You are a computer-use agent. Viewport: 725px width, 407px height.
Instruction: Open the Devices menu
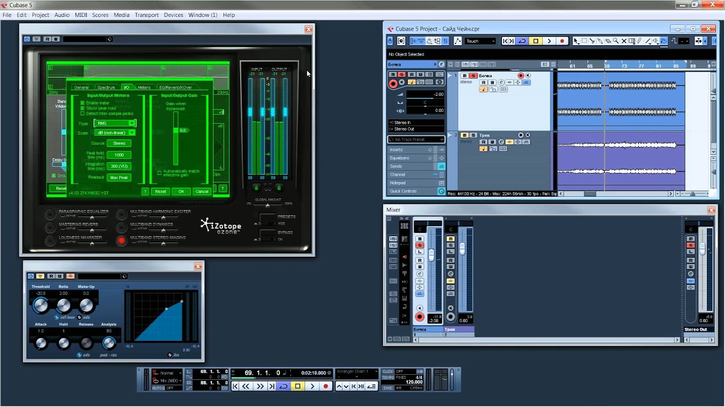(173, 15)
